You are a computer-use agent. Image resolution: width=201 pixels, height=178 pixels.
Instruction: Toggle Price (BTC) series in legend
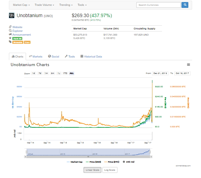[112, 162]
